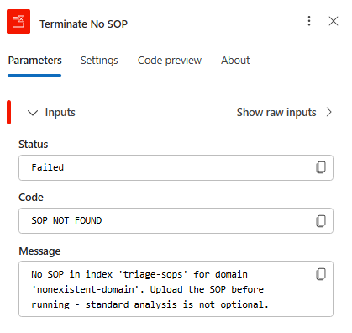Click the Status field showing Failed

[x=176, y=167]
